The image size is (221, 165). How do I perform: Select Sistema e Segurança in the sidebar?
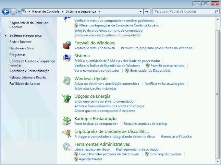tap(25, 35)
